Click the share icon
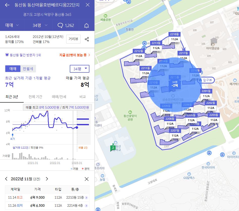The height and width of the screenshot is (211, 239). pos(87,39)
